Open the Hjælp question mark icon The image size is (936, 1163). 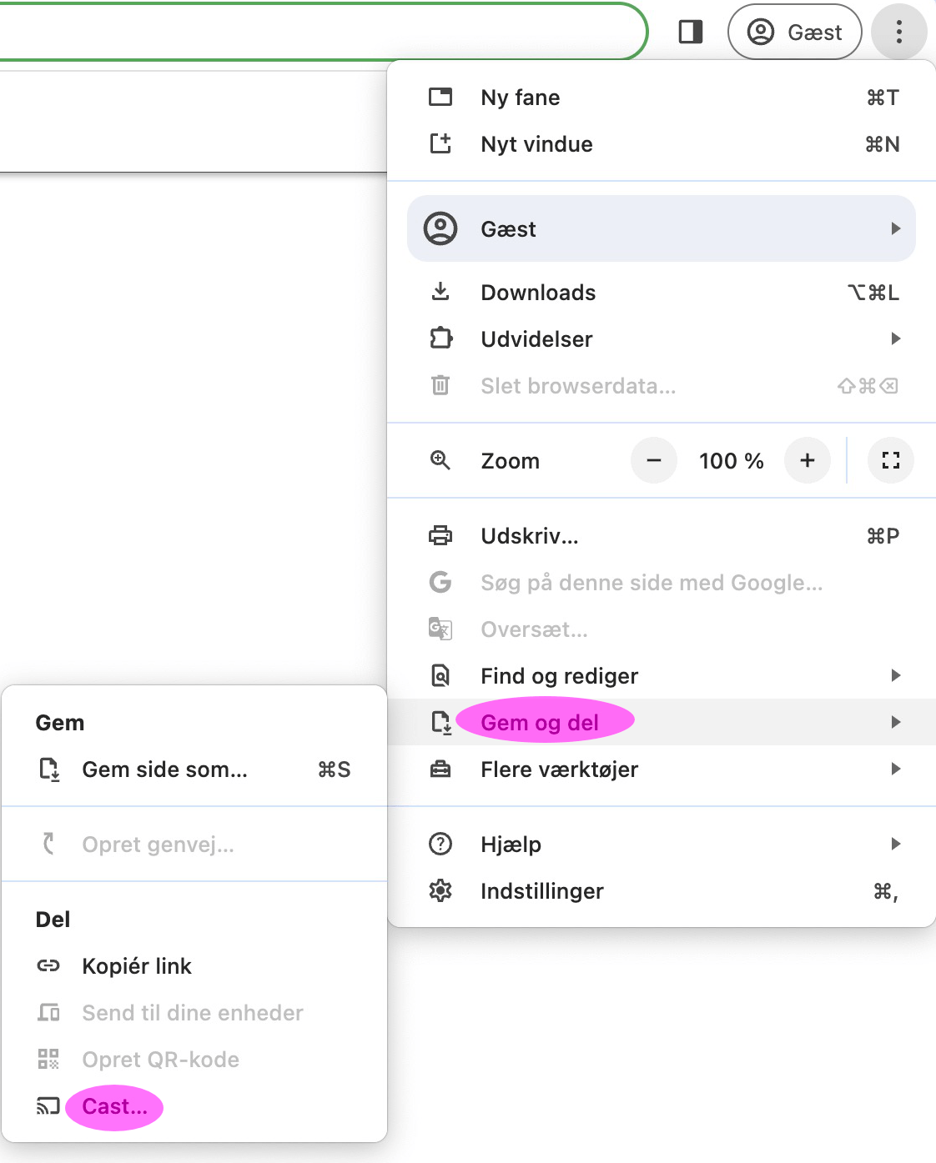point(440,844)
